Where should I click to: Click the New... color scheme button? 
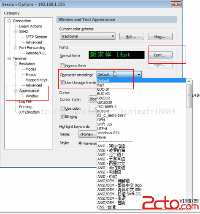click(160, 37)
